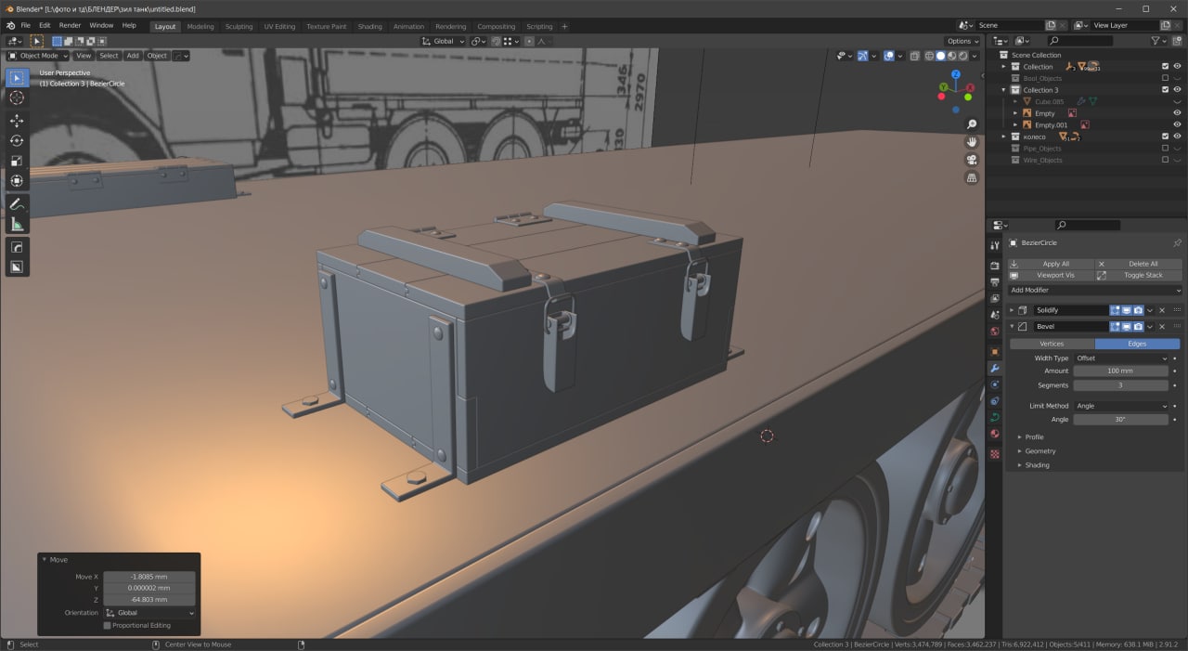Open the Options dropdown in viewport header
Image resolution: width=1188 pixels, height=651 pixels.
pyautogui.click(x=962, y=41)
